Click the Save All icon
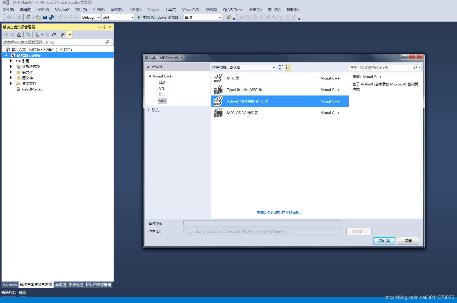This screenshot has width=457, height=303. click(51, 17)
